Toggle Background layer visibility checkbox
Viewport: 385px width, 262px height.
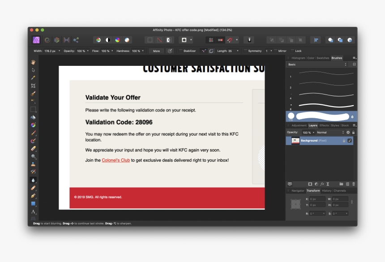(350, 141)
